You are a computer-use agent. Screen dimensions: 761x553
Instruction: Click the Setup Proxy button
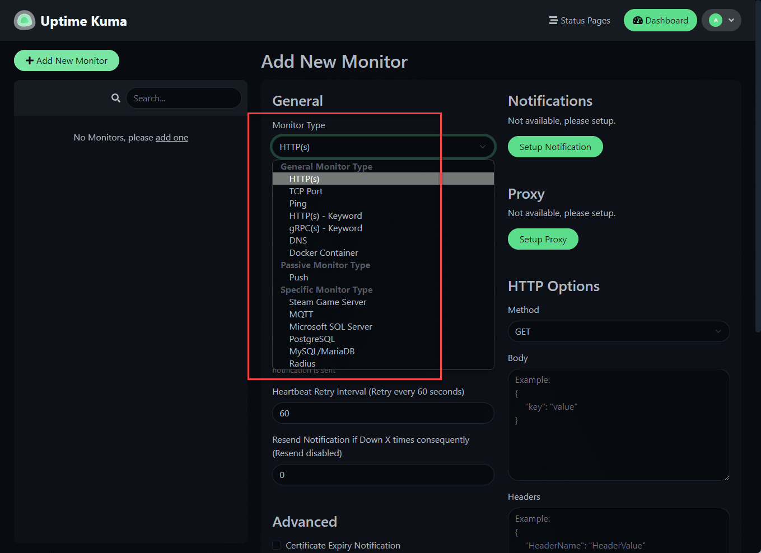[x=543, y=239]
